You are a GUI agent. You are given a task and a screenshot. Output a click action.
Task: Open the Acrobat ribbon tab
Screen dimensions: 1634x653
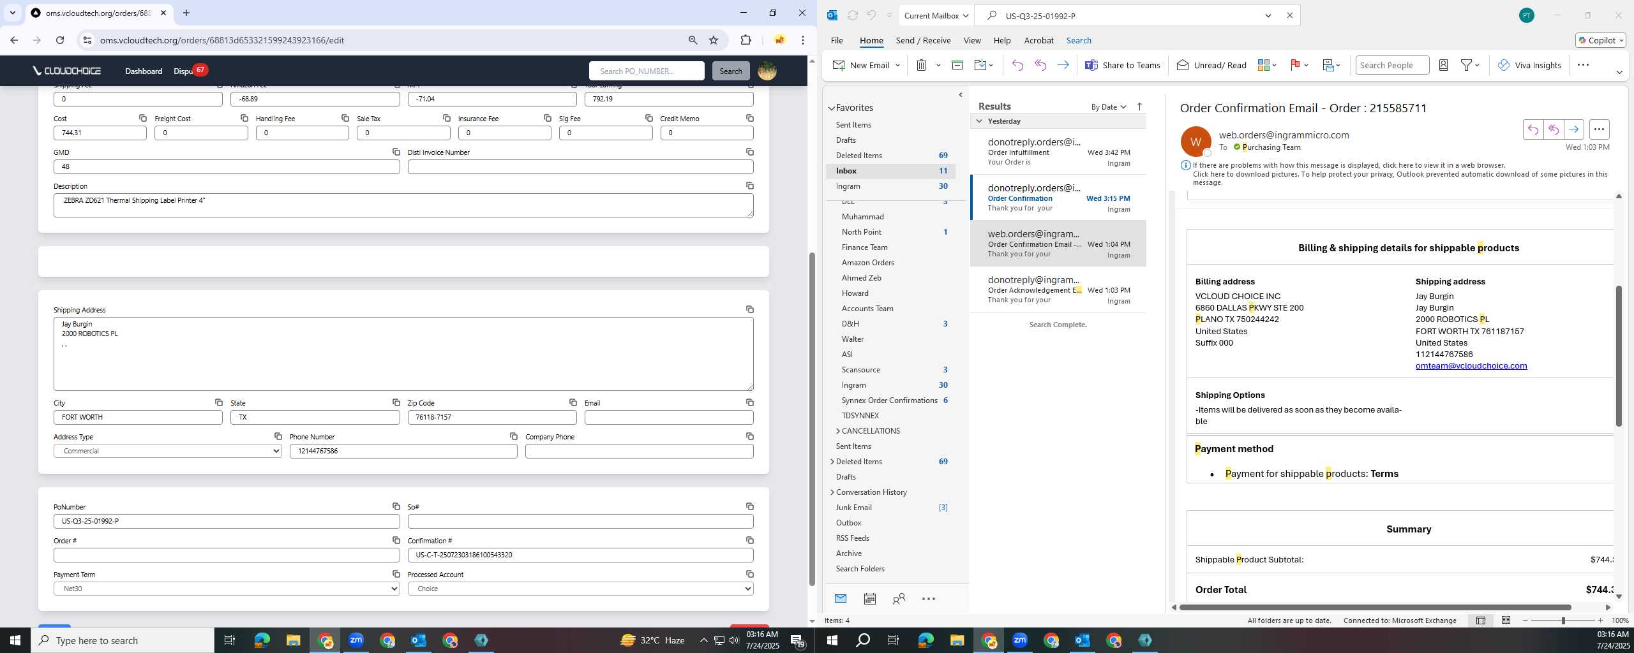click(x=1038, y=40)
